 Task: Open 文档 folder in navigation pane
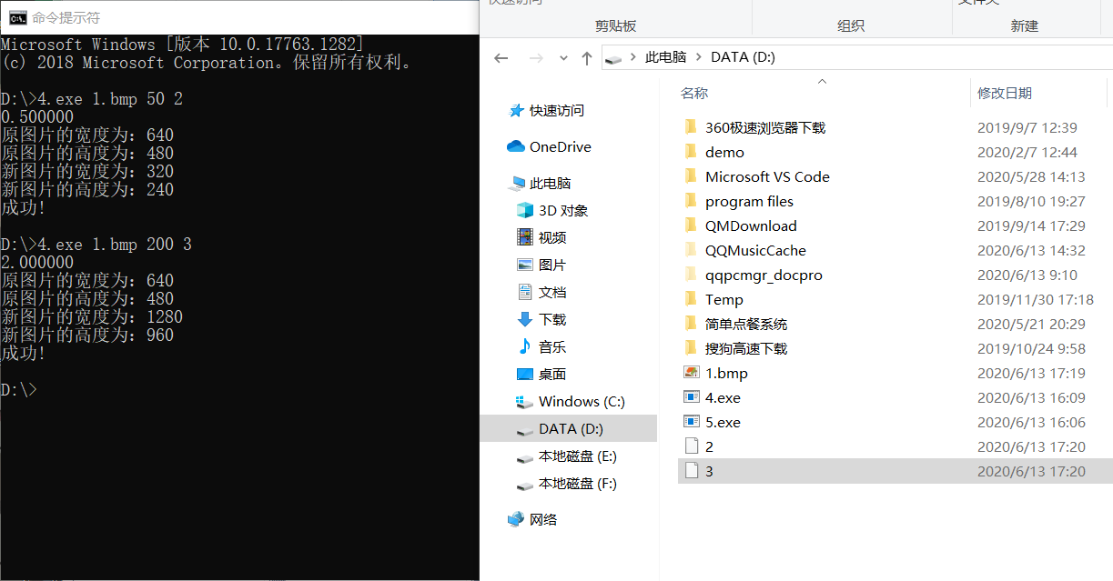(x=552, y=292)
